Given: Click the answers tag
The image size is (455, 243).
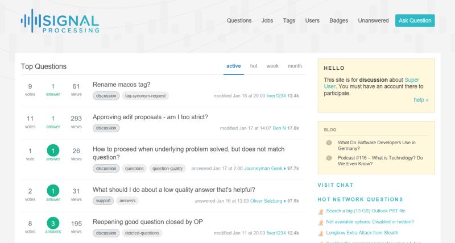Looking at the screenshot, I should click(127, 201).
